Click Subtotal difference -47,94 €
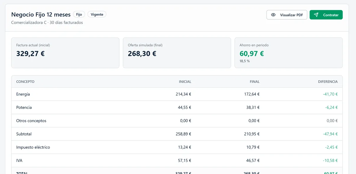The width and height of the screenshot is (356, 174). coord(330,134)
